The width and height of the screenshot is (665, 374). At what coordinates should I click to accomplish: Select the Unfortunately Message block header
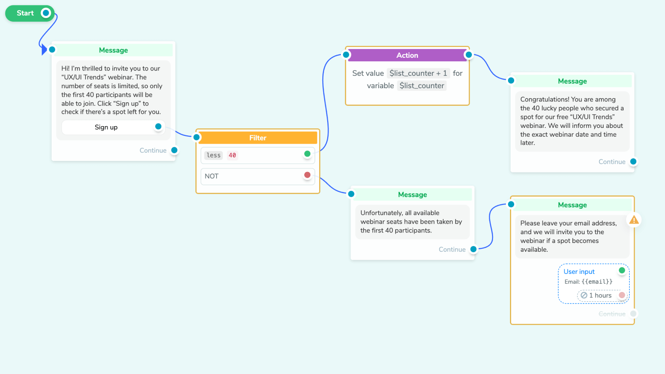[x=412, y=194]
